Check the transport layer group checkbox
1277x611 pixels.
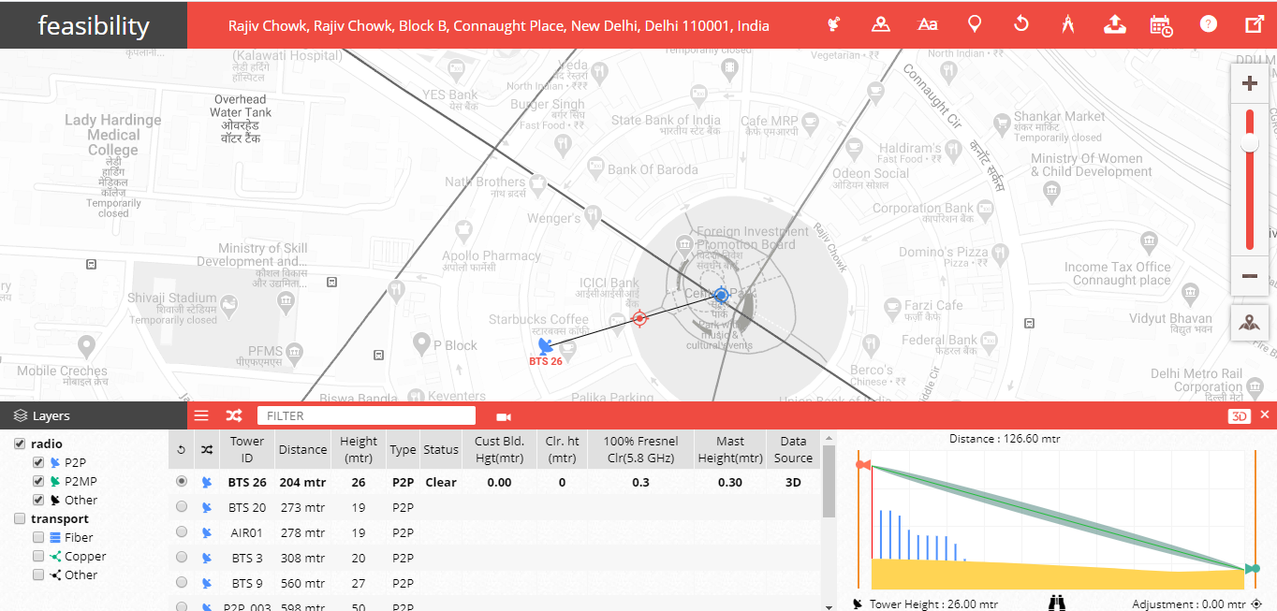pyautogui.click(x=20, y=518)
